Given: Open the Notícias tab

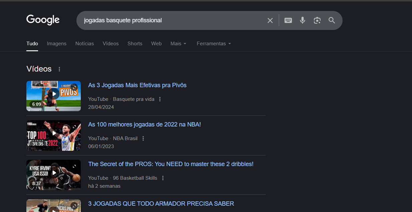Looking at the screenshot, I should pyautogui.click(x=84, y=44).
